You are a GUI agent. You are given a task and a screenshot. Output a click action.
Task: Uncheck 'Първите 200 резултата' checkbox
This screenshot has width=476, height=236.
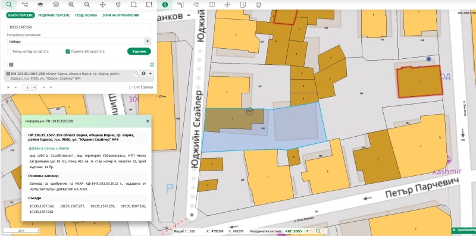tap(68, 52)
